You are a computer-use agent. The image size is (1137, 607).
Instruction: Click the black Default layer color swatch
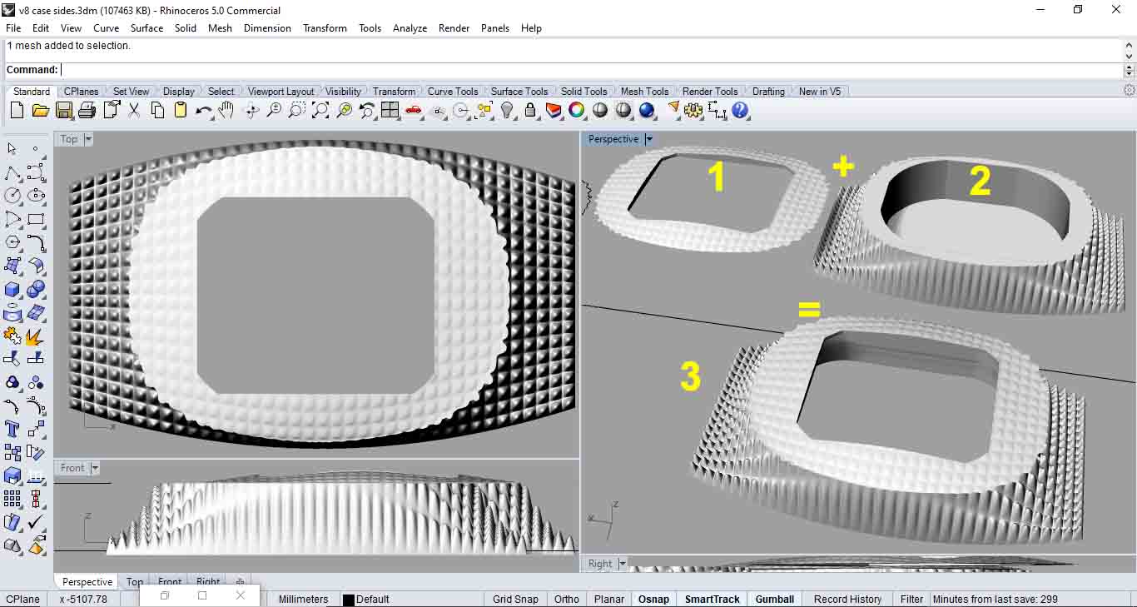click(349, 600)
